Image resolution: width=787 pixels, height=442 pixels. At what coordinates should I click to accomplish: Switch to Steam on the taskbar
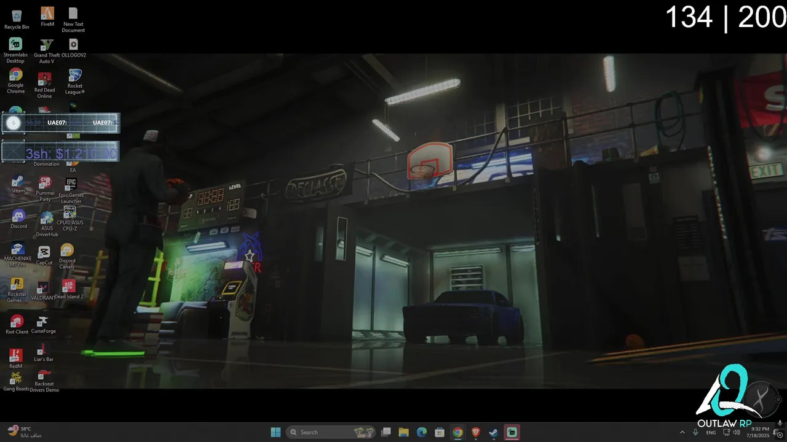tap(493, 432)
